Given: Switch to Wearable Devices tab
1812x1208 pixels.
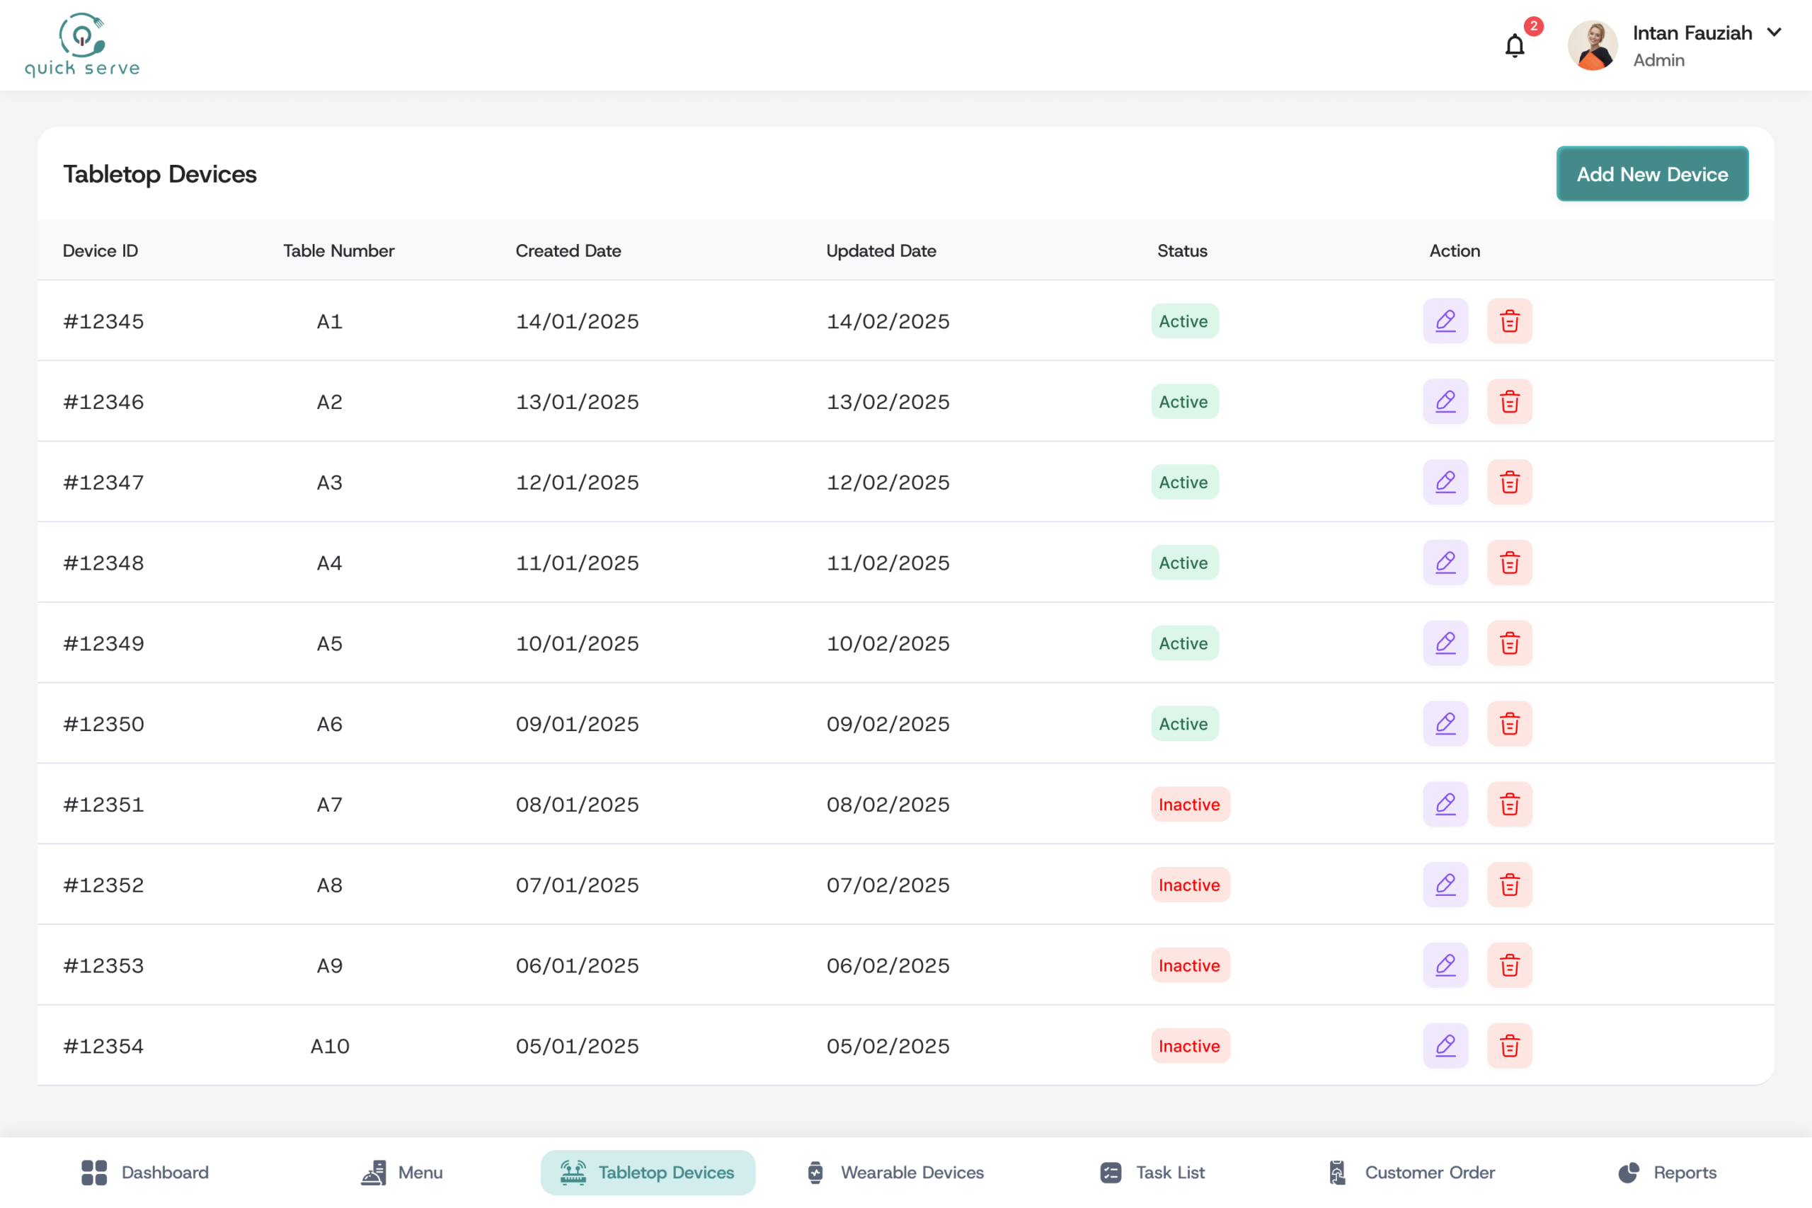Looking at the screenshot, I should (x=895, y=1172).
